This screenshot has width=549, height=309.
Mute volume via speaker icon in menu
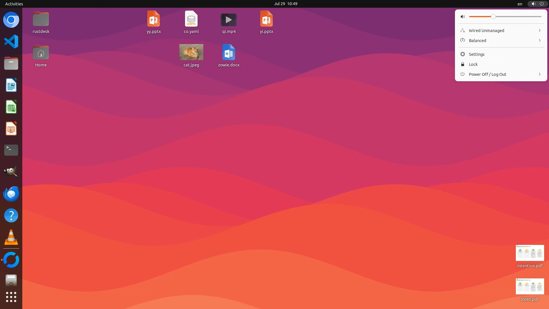tap(463, 17)
